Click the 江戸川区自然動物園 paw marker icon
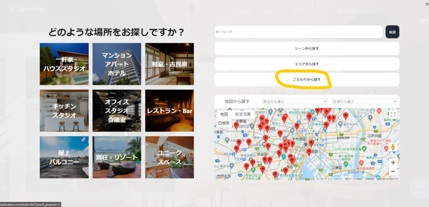This screenshot has width=429, height=207. 364,149
